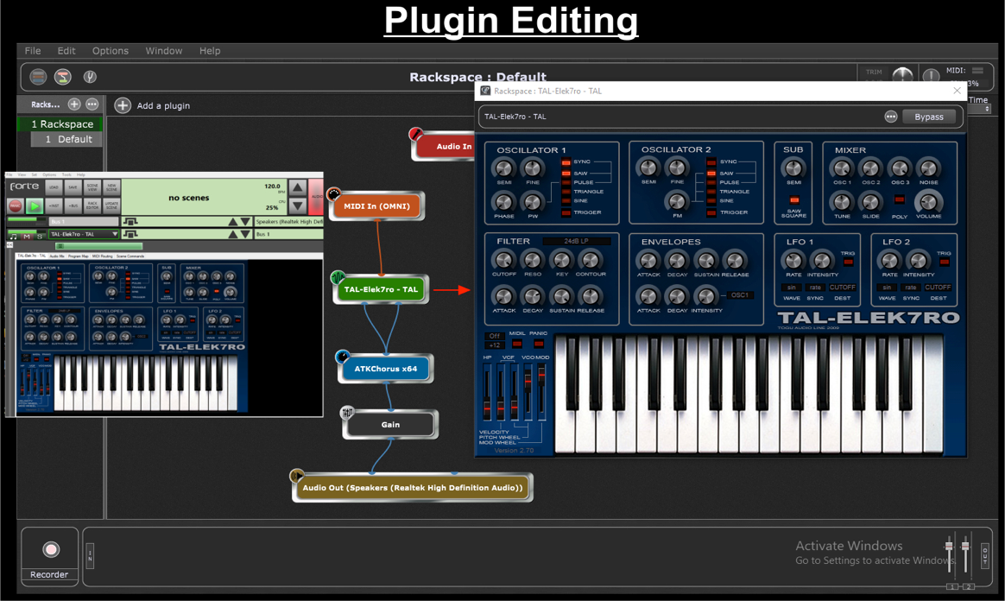This screenshot has width=1005, height=601.
Task: Click the plus icon beside Add a plugin
Action: [x=123, y=105]
